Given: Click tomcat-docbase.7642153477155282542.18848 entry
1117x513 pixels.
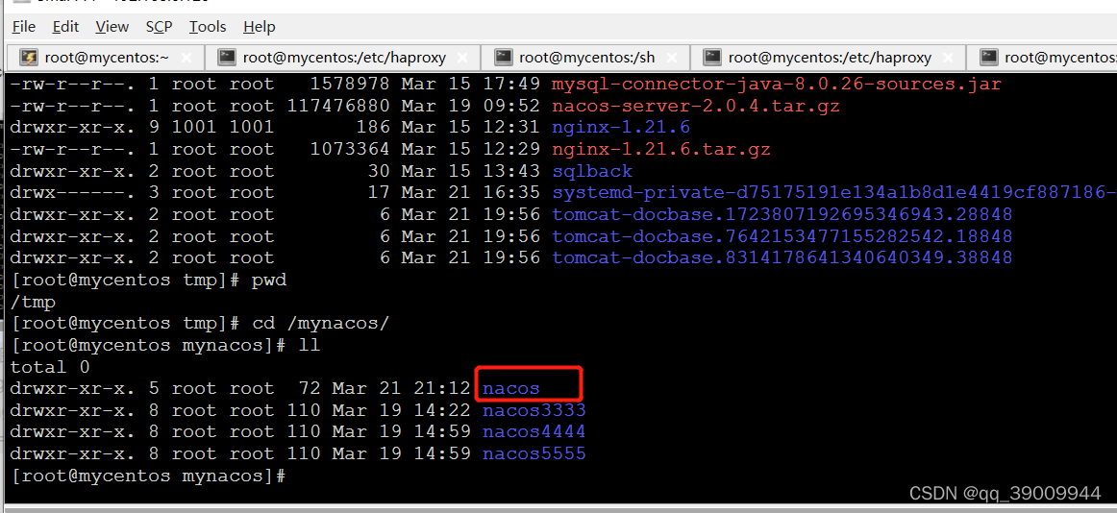Looking at the screenshot, I should [x=782, y=236].
